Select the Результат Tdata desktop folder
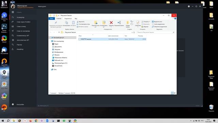Viewport: 218px width, 123px height. point(211,74)
